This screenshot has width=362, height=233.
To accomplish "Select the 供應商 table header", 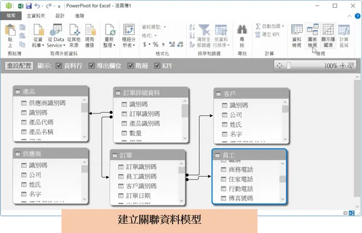I will 51,154.
